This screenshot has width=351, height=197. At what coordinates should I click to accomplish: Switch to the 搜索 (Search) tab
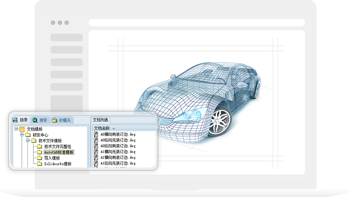coord(40,120)
